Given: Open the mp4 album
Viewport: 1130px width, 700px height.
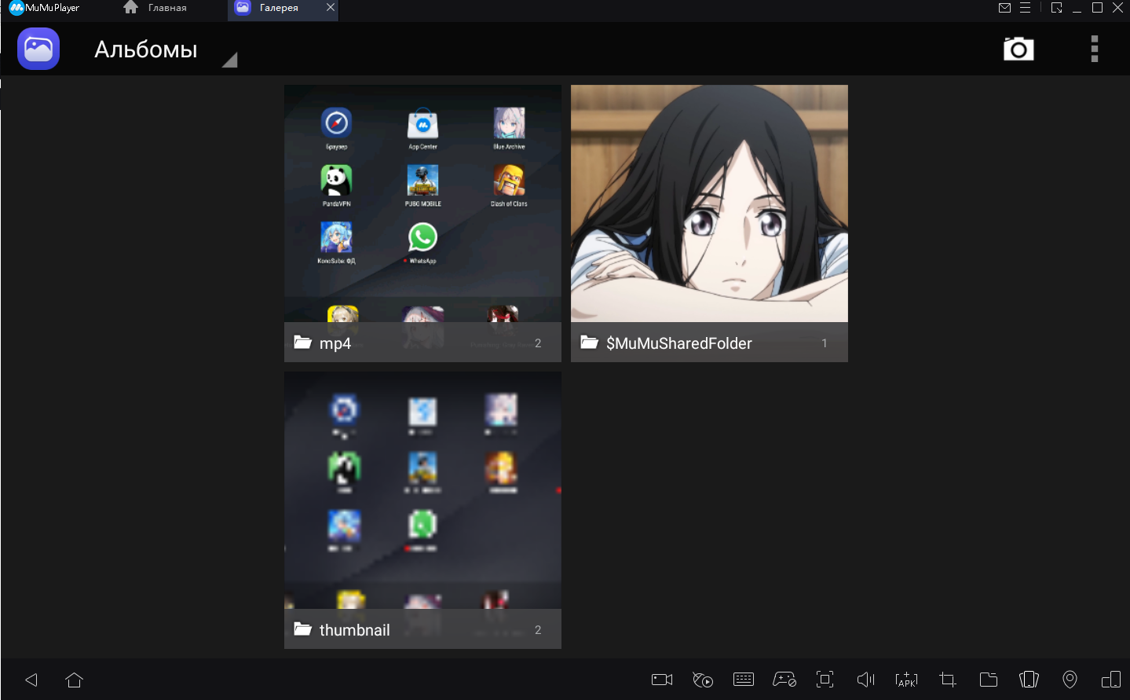Looking at the screenshot, I should pyautogui.click(x=422, y=223).
